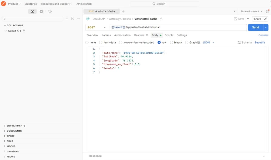
Task: Select the form-data body option
Action: [101, 42]
